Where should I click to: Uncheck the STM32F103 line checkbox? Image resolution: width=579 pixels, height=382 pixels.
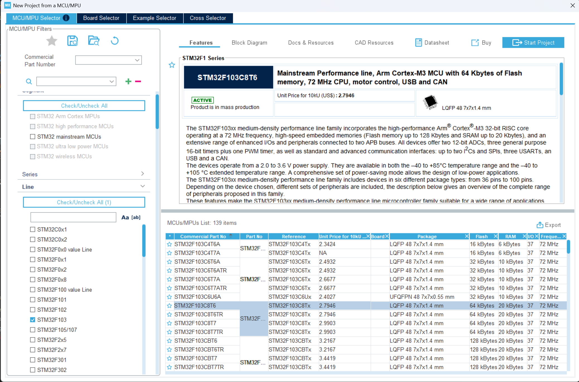pos(33,320)
